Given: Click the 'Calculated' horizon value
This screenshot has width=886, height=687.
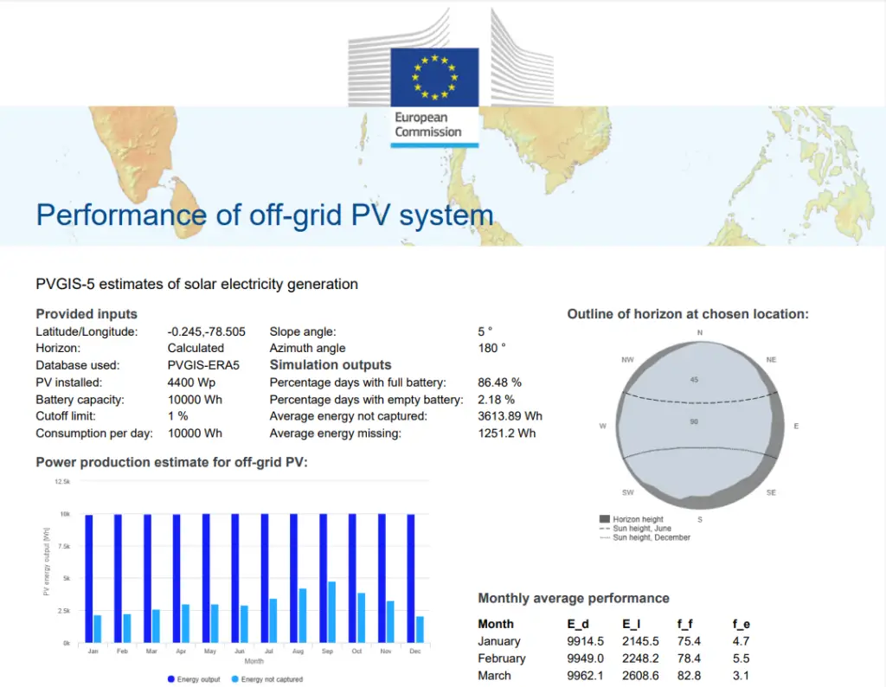Looking at the screenshot, I should (196, 348).
